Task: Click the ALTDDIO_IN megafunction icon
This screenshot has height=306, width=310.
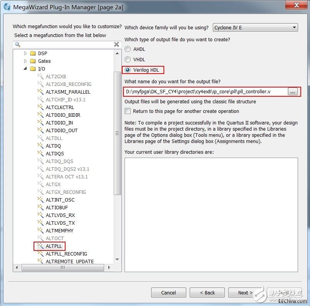Action: 40,123
